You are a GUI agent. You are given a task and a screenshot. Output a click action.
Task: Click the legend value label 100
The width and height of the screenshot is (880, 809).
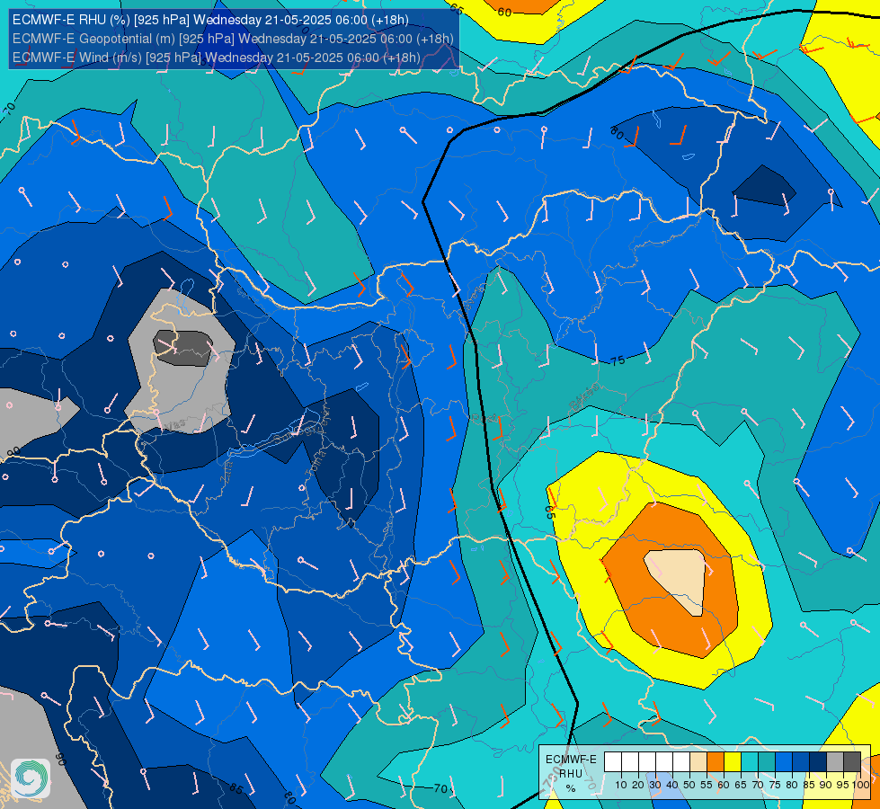[x=860, y=785]
